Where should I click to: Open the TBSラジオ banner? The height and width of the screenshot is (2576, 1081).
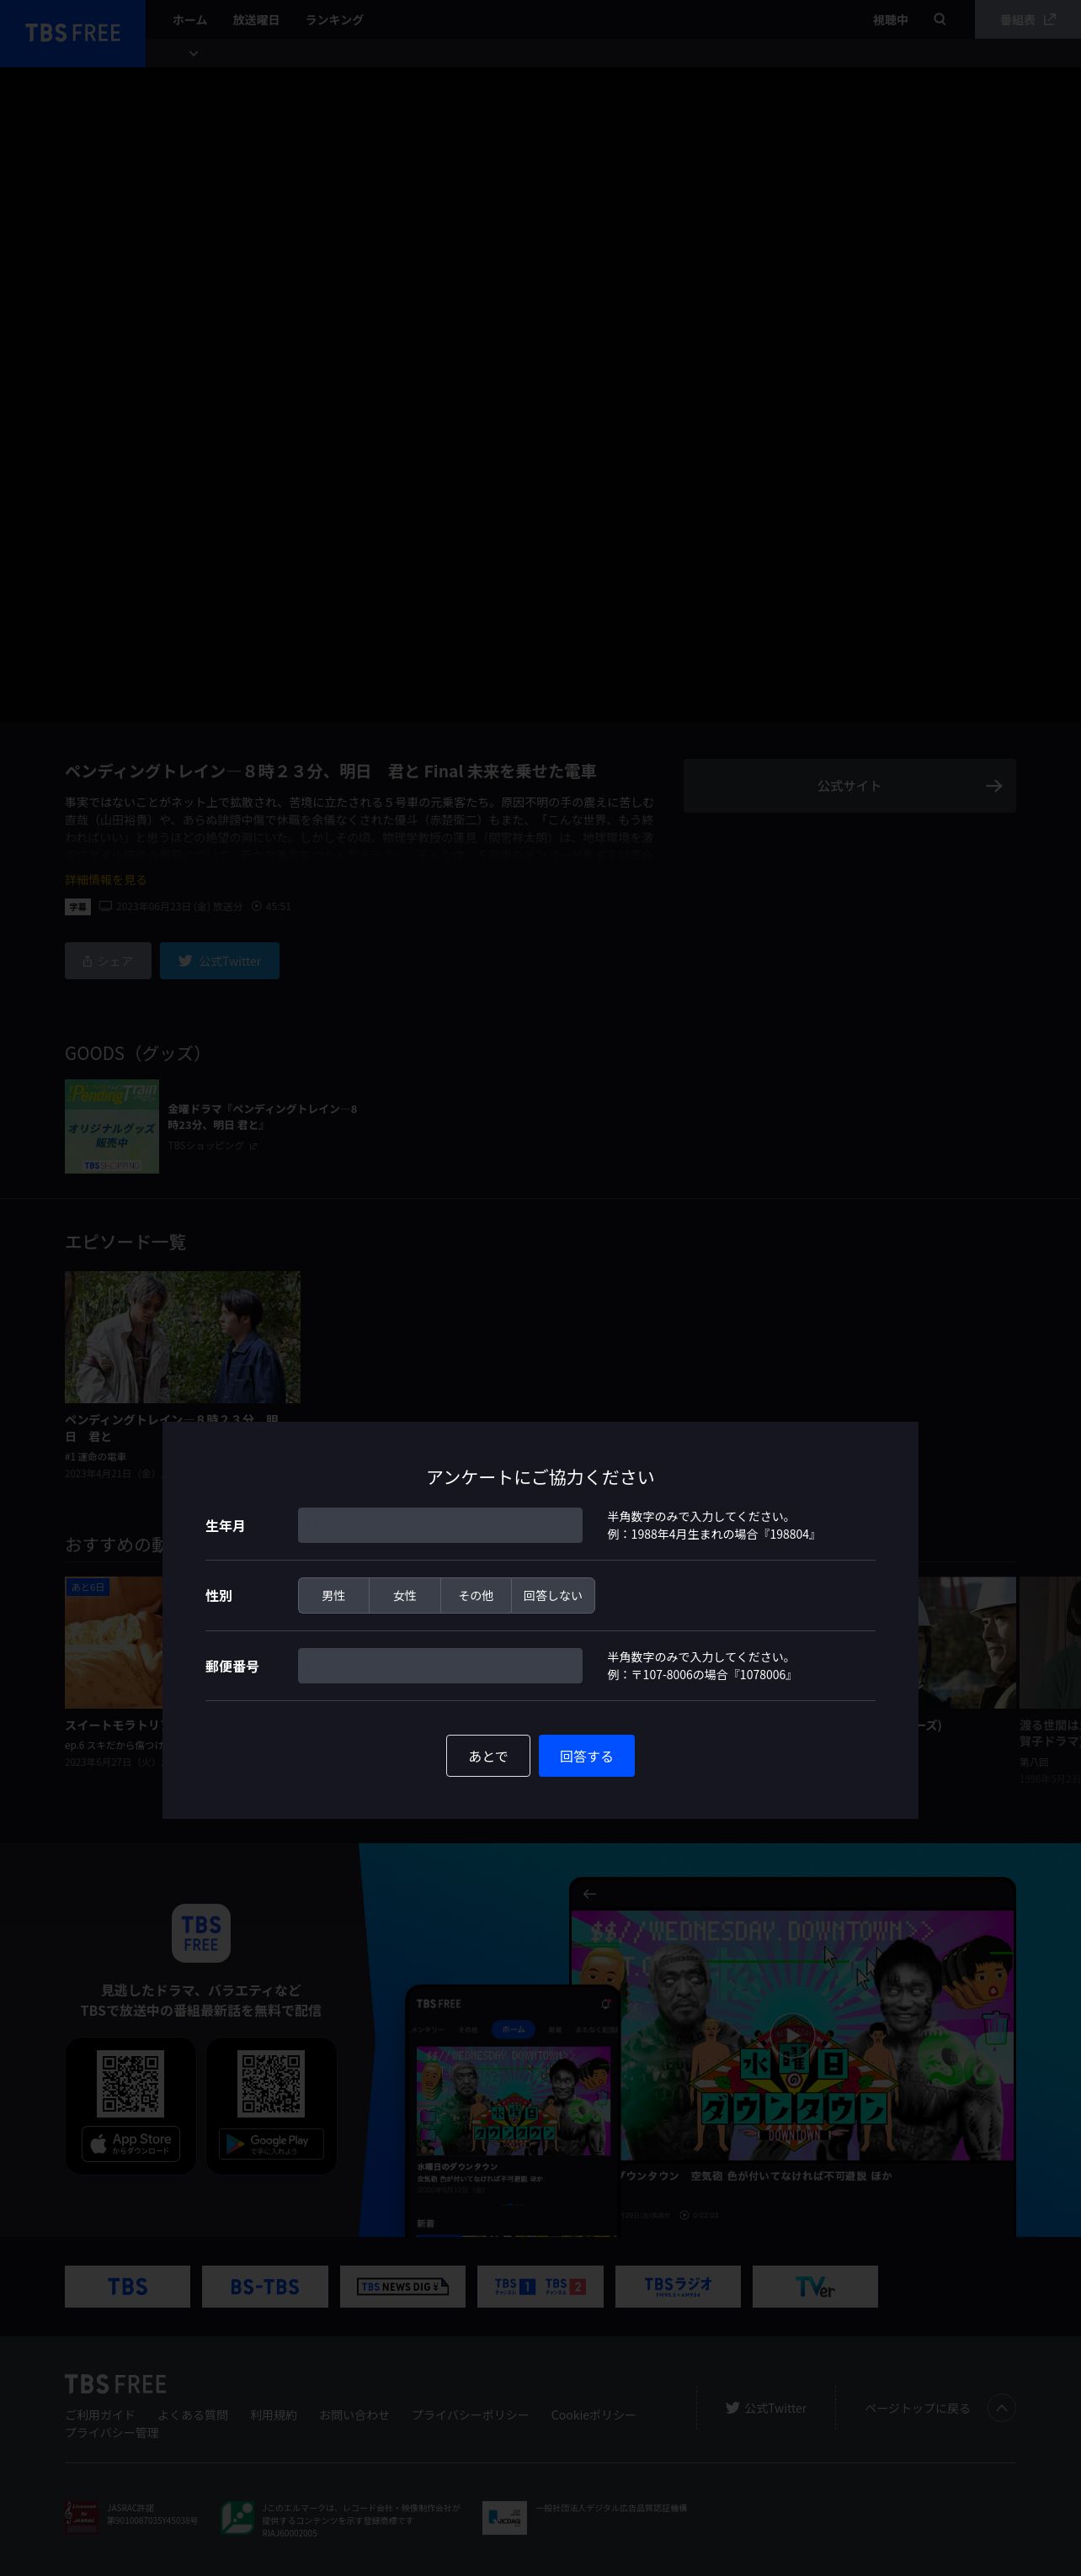pyautogui.click(x=678, y=2286)
